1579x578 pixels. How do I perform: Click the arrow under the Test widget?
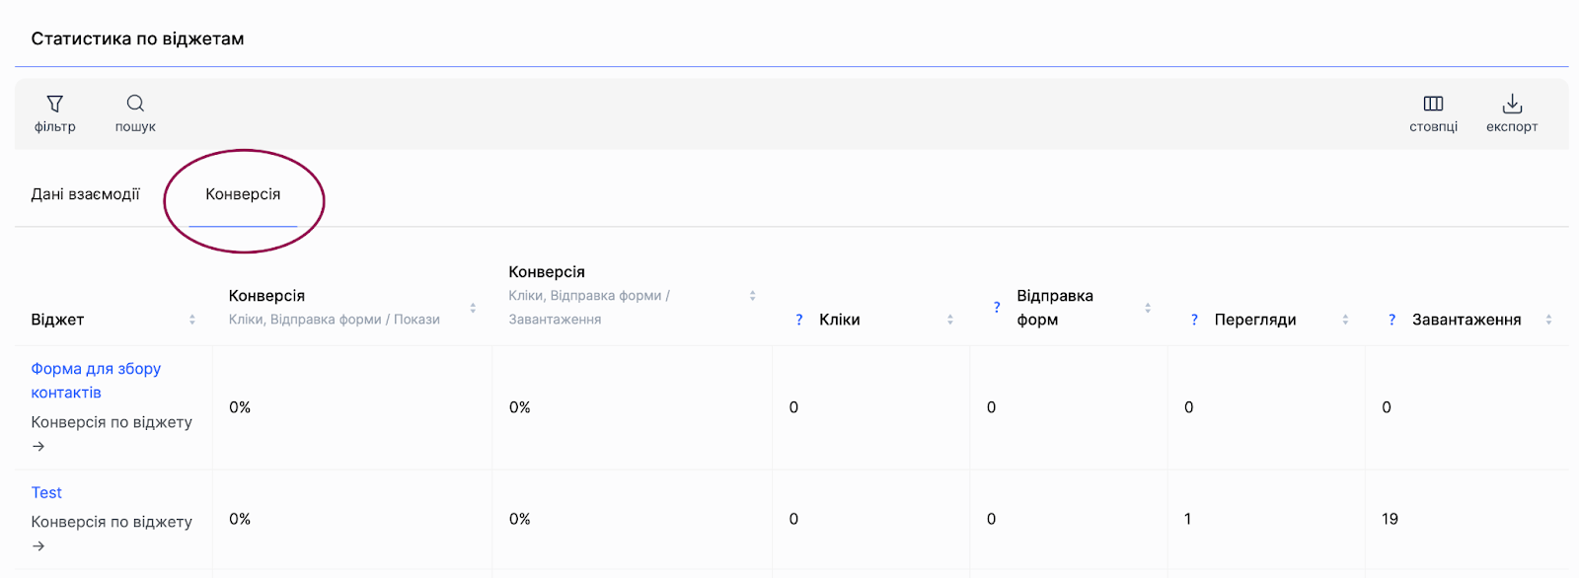click(38, 546)
